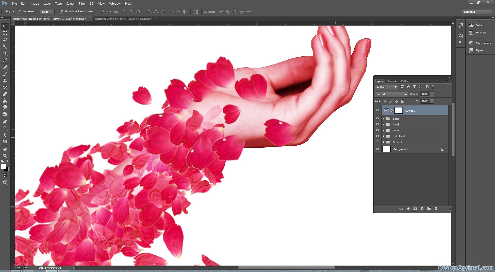The image size is (495, 272).
Task: Click the Link layers icon
Action: [401, 209]
